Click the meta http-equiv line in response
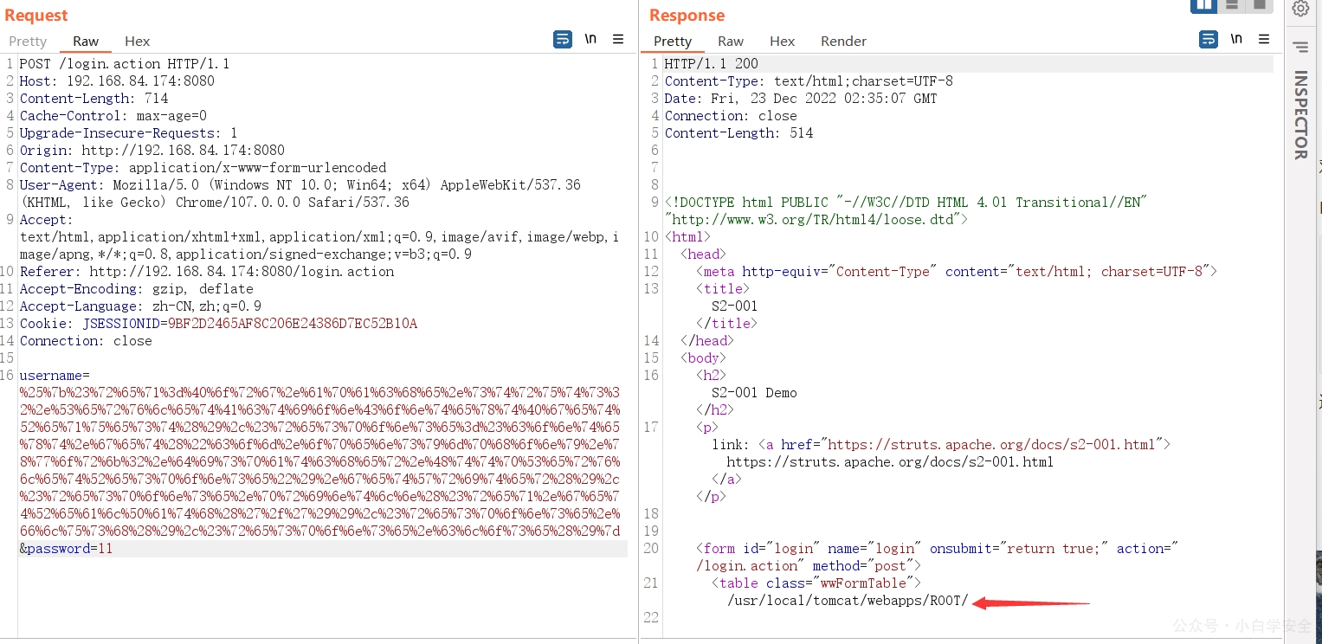 [x=956, y=271]
